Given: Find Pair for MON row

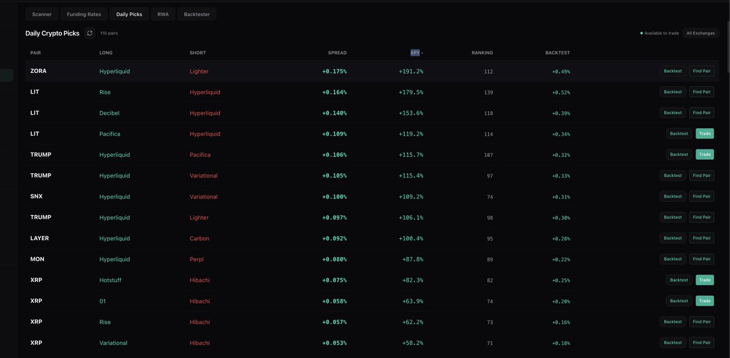Looking at the screenshot, I should (x=701, y=259).
